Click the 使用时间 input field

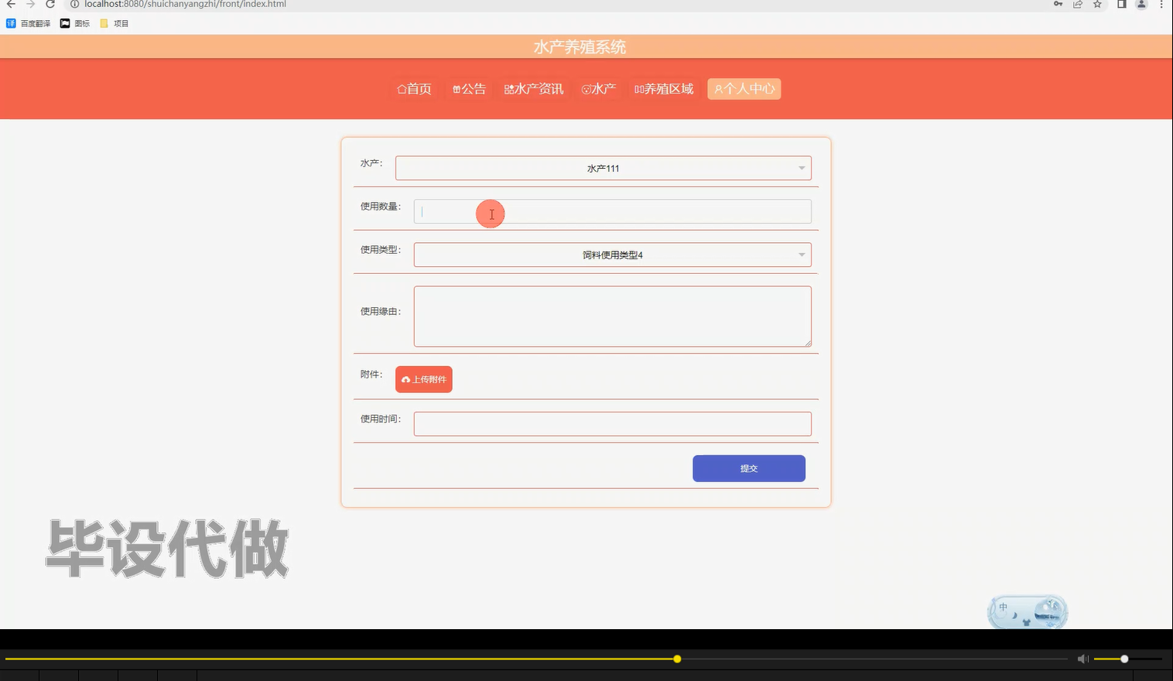point(612,423)
